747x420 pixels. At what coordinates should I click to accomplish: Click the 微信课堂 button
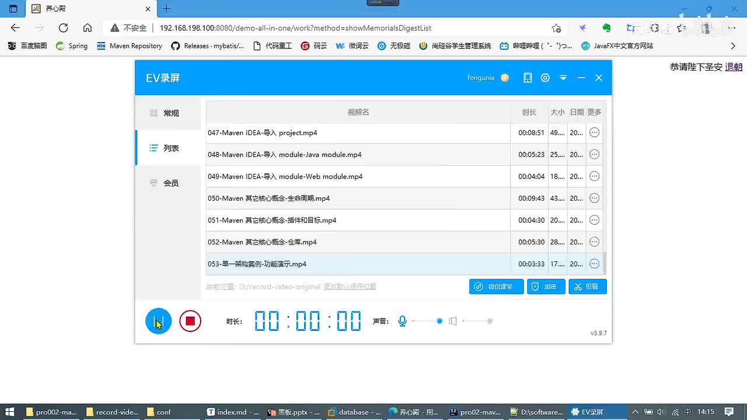[x=496, y=286]
